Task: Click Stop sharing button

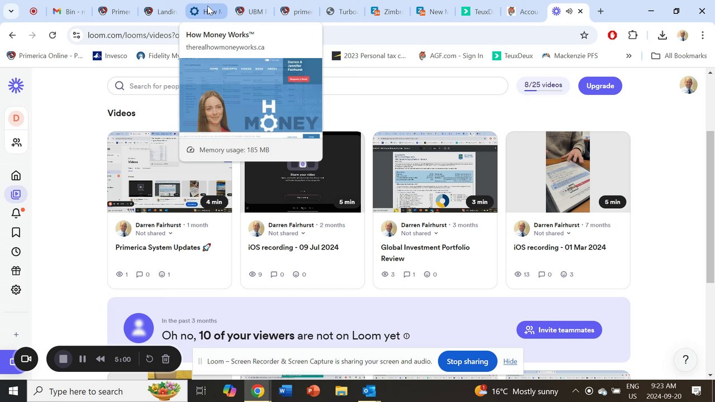Action: pos(468,361)
